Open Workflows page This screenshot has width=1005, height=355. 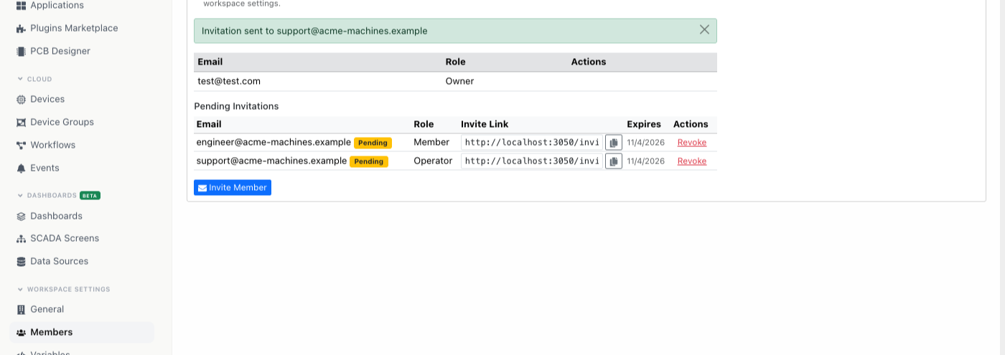tap(52, 145)
